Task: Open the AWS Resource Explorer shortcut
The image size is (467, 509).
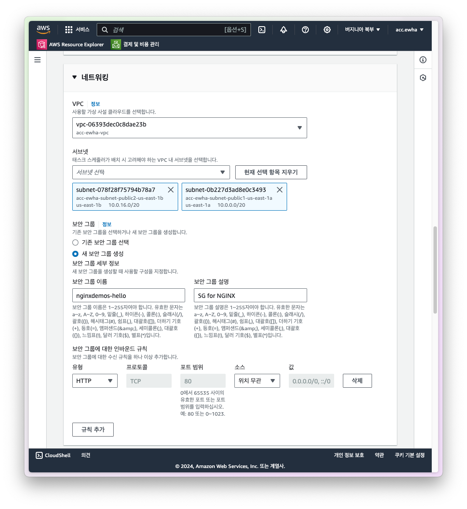Action: (x=71, y=44)
